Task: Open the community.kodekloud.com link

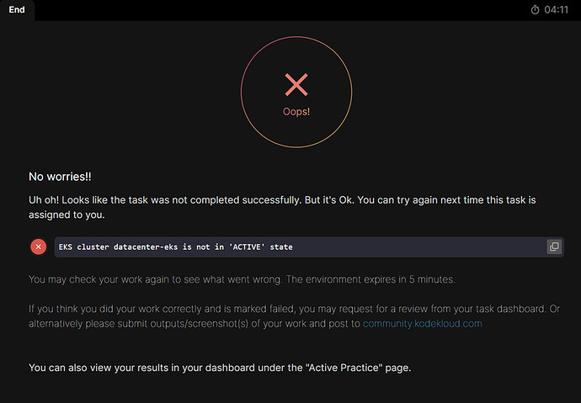Action: coord(422,323)
